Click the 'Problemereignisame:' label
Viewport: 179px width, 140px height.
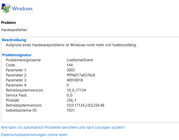pos(23,60)
